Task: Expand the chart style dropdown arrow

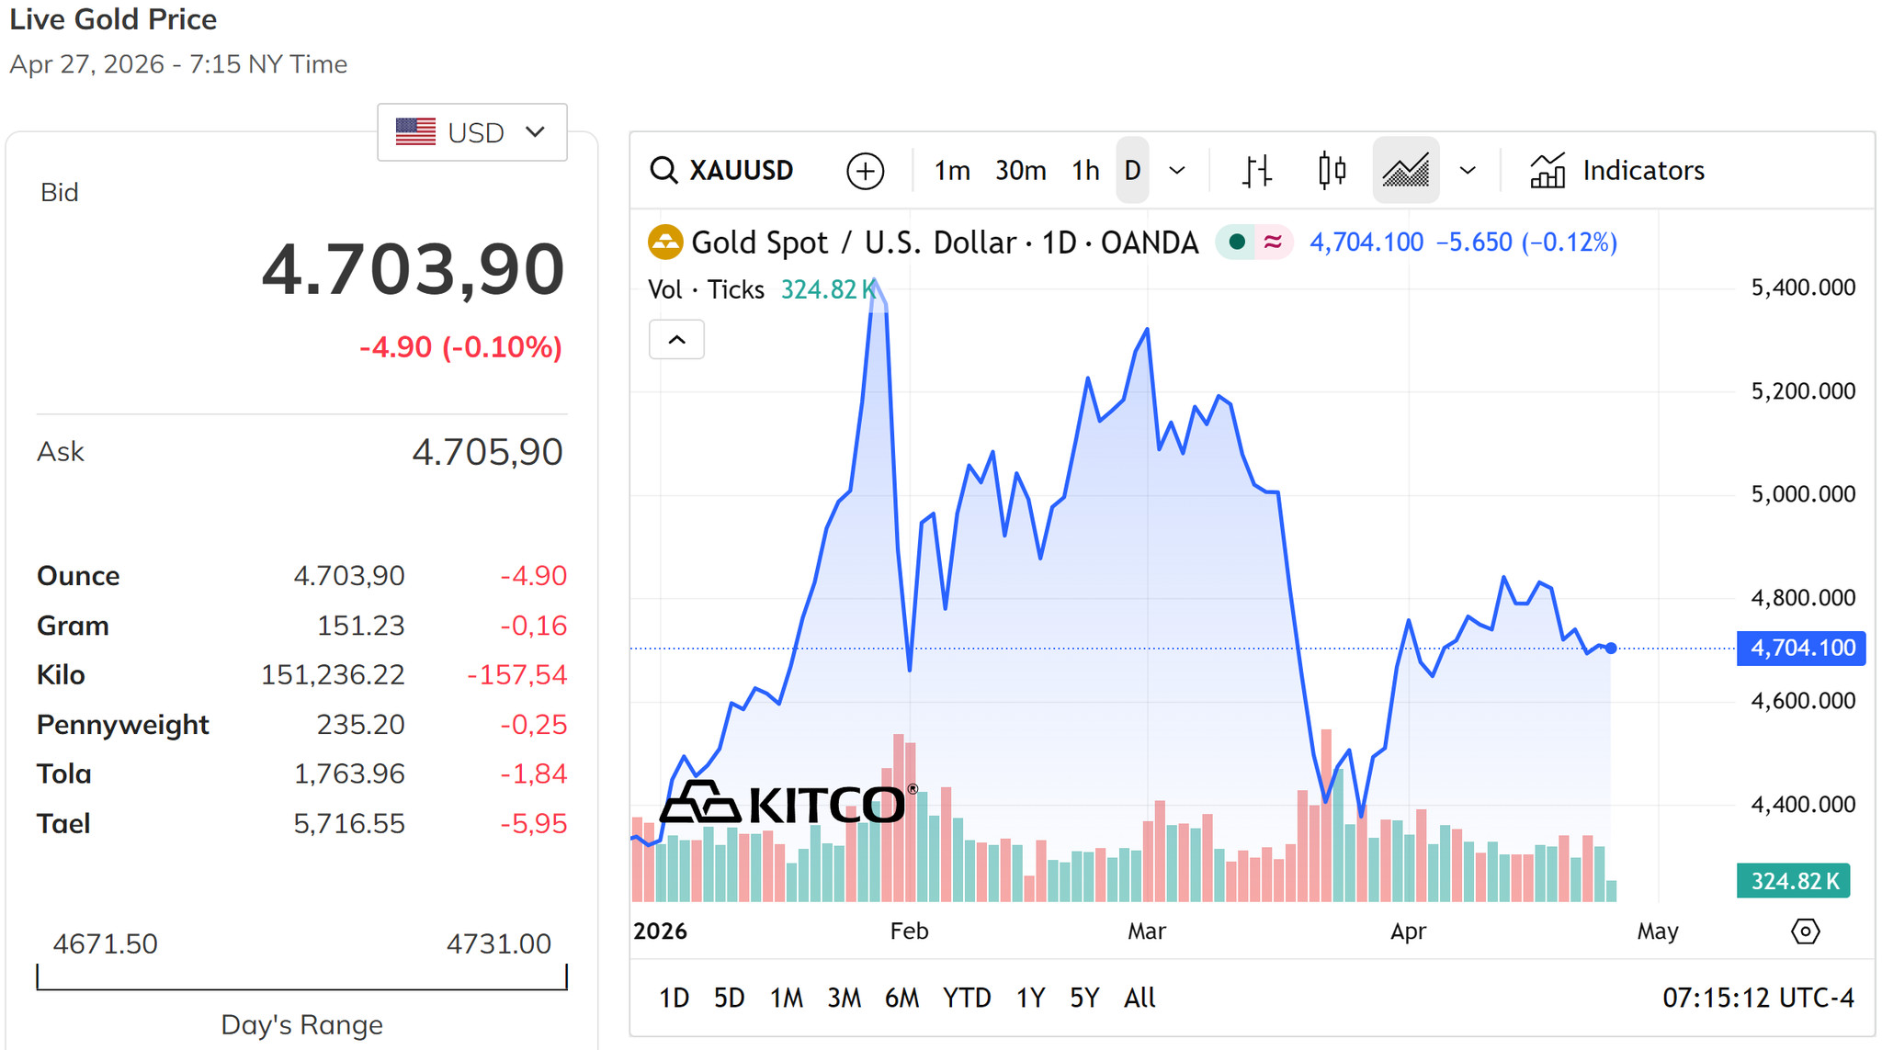Action: point(1468,171)
